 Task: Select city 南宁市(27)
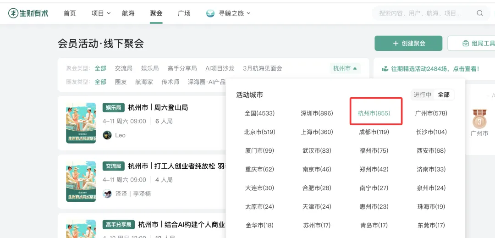point(374,188)
